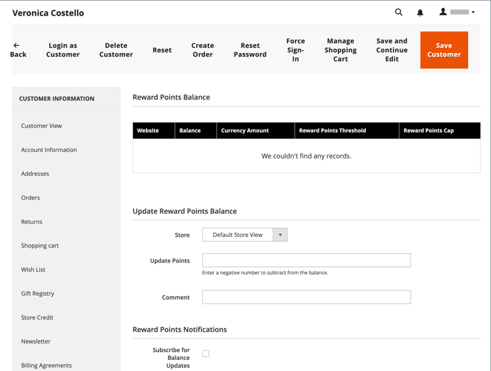Open the Account Information tab

[x=49, y=150]
